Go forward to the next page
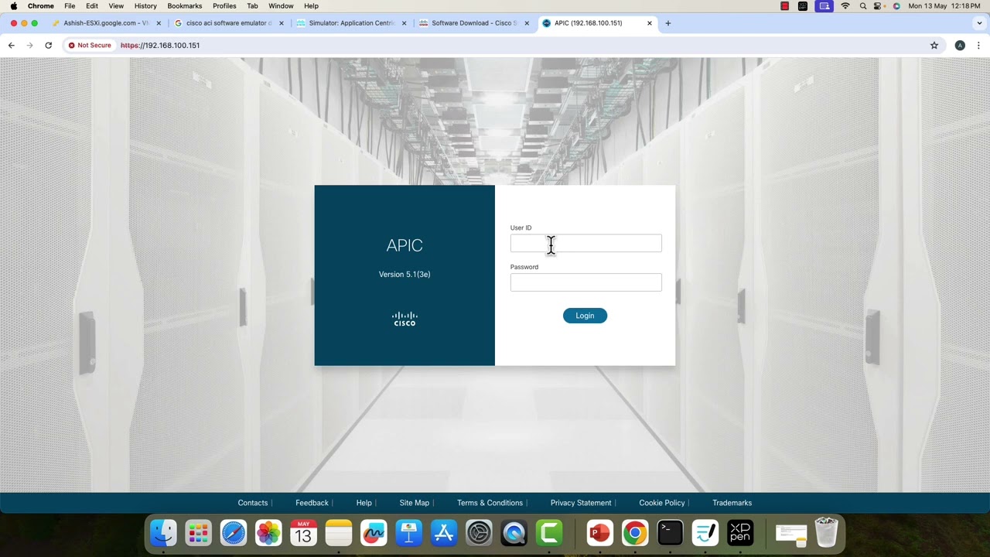Screen dimensions: 990x557 pyautogui.click(x=29, y=46)
